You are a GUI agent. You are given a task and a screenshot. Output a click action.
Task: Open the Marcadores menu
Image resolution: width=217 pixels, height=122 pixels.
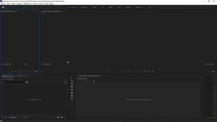(28, 4)
